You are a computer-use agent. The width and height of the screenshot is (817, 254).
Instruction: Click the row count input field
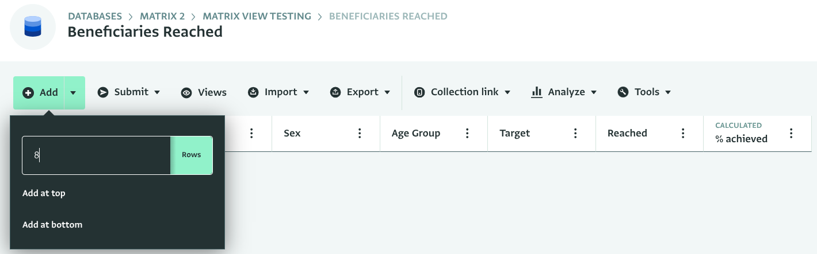tap(96, 155)
